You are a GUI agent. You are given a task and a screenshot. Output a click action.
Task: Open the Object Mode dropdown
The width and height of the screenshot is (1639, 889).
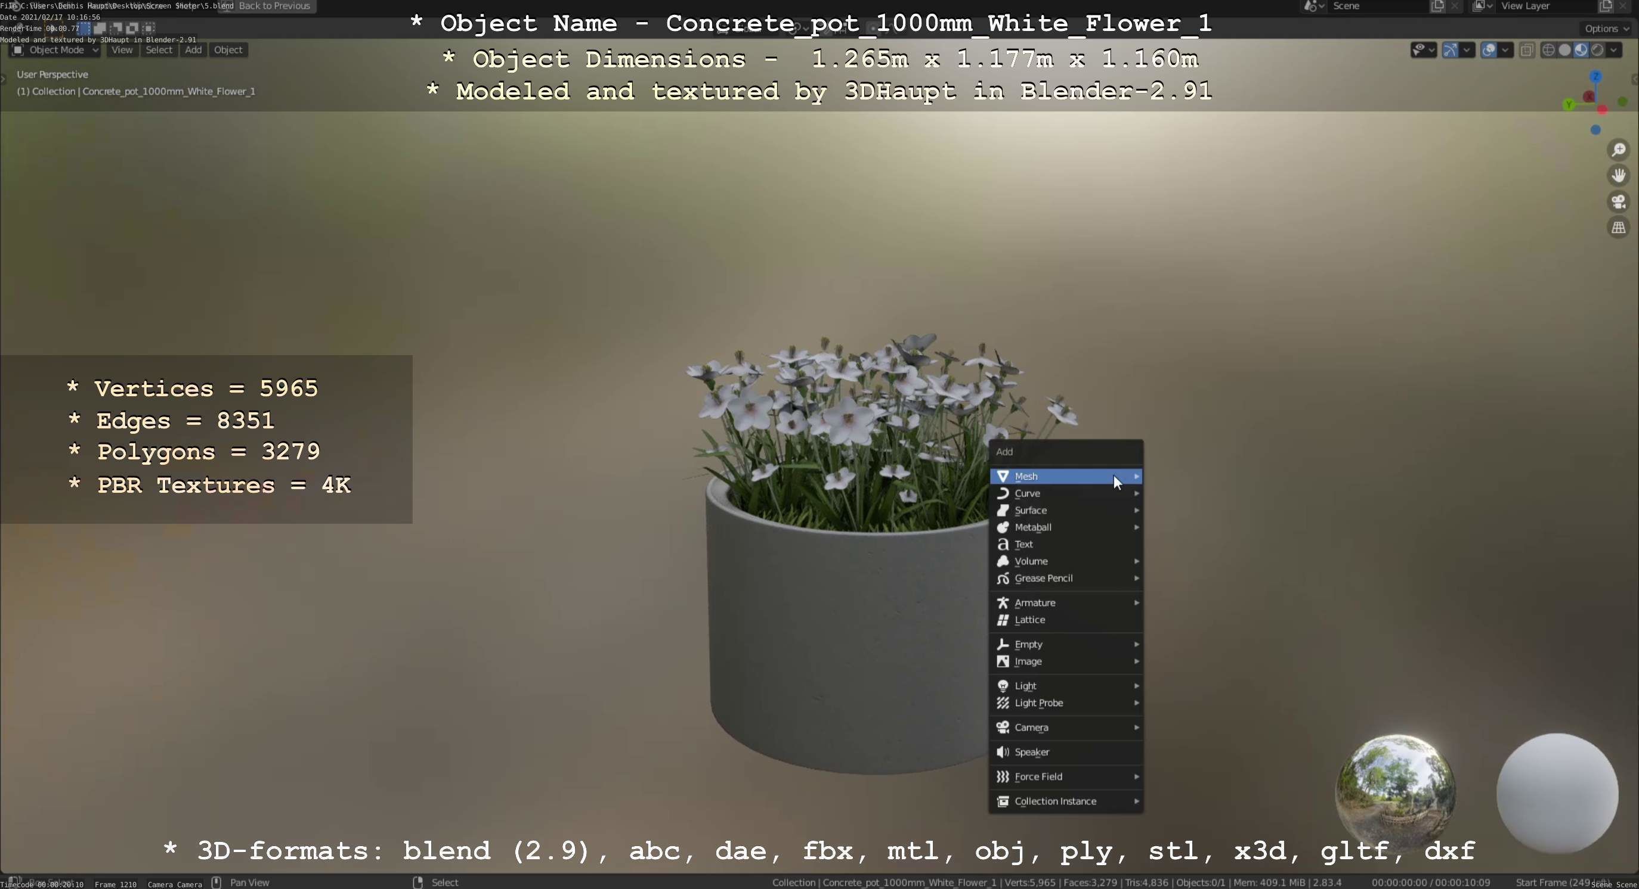click(x=56, y=50)
